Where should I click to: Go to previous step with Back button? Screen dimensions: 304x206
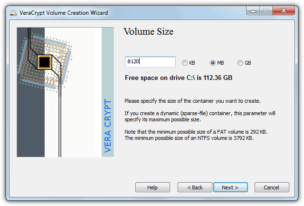pyautogui.click(x=195, y=187)
